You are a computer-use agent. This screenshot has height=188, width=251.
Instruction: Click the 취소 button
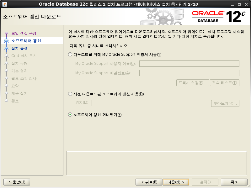(x=234, y=182)
